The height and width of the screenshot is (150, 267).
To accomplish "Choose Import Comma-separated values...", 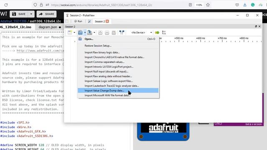I will [118, 62].
